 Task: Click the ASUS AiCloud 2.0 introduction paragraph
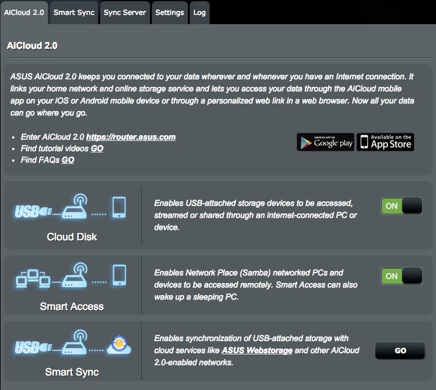(212, 94)
